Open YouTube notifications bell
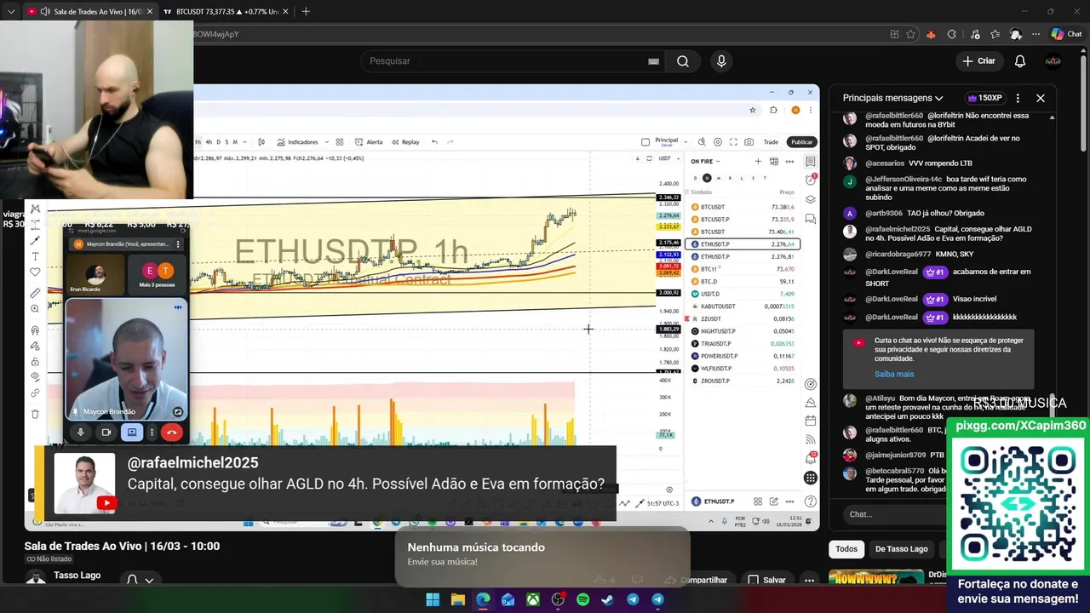The height and width of the screenshot is (613, 1090). click(1020, 61)
